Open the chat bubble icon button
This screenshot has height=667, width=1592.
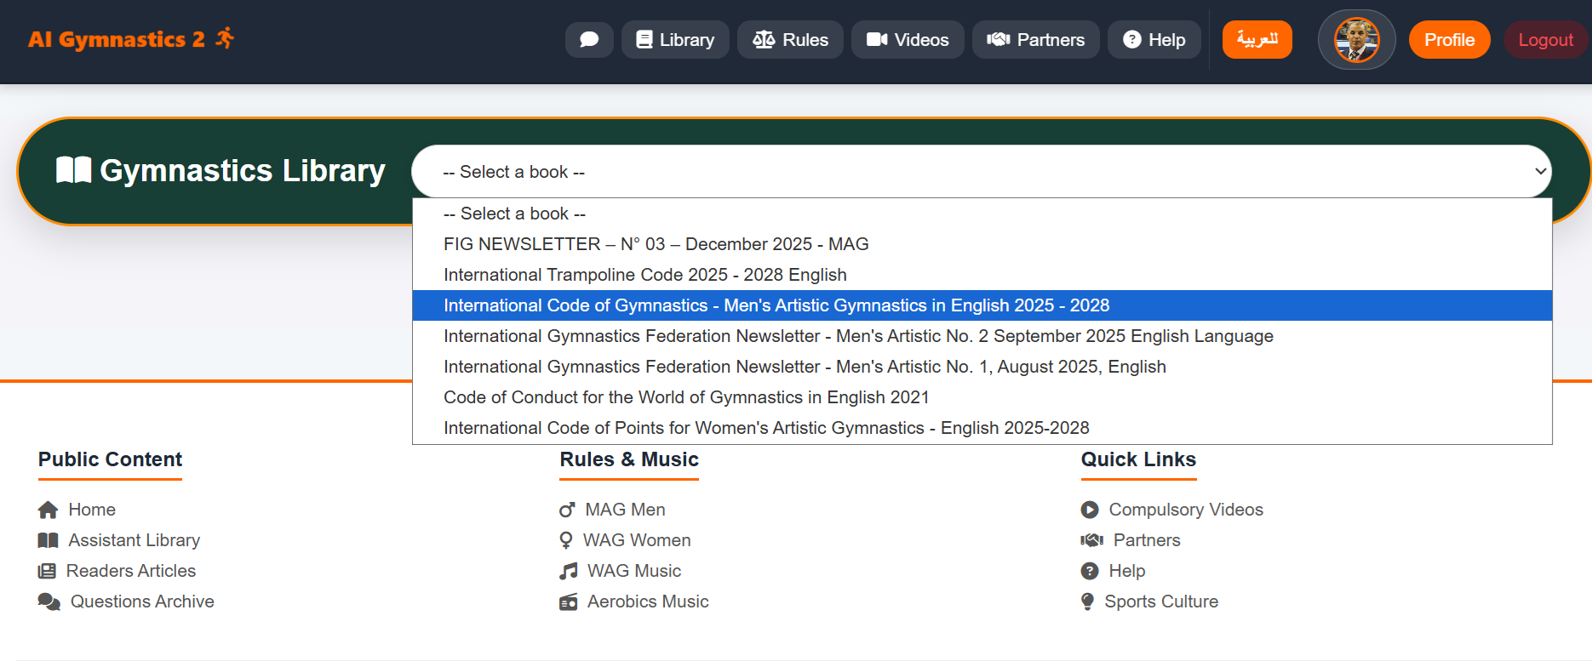[x=589, y=40]
